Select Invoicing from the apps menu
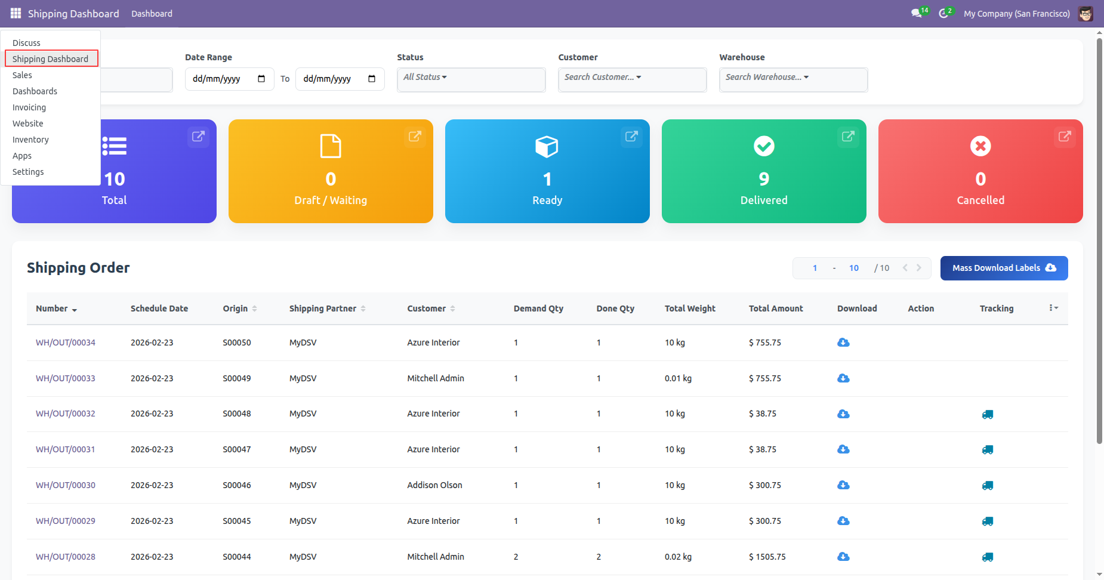 coord(29,107)
